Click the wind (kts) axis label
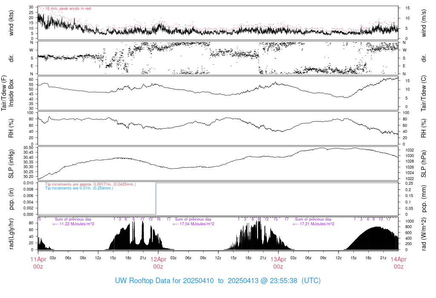 (x=11, y=23)
